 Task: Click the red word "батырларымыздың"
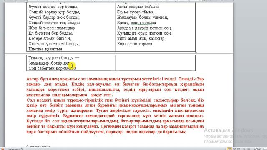coord(141,121)
